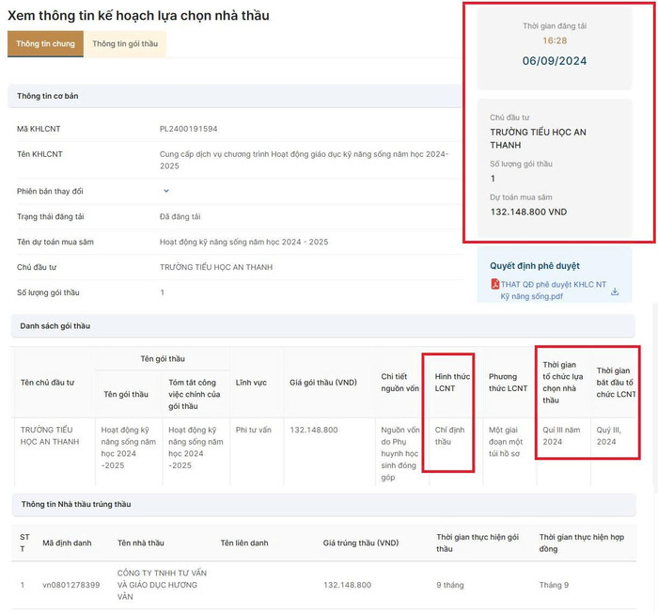This screenshot has height=613, width=658.
Task: Switch to Thông tin gói thầu tab
Action: tap(125, 43)
